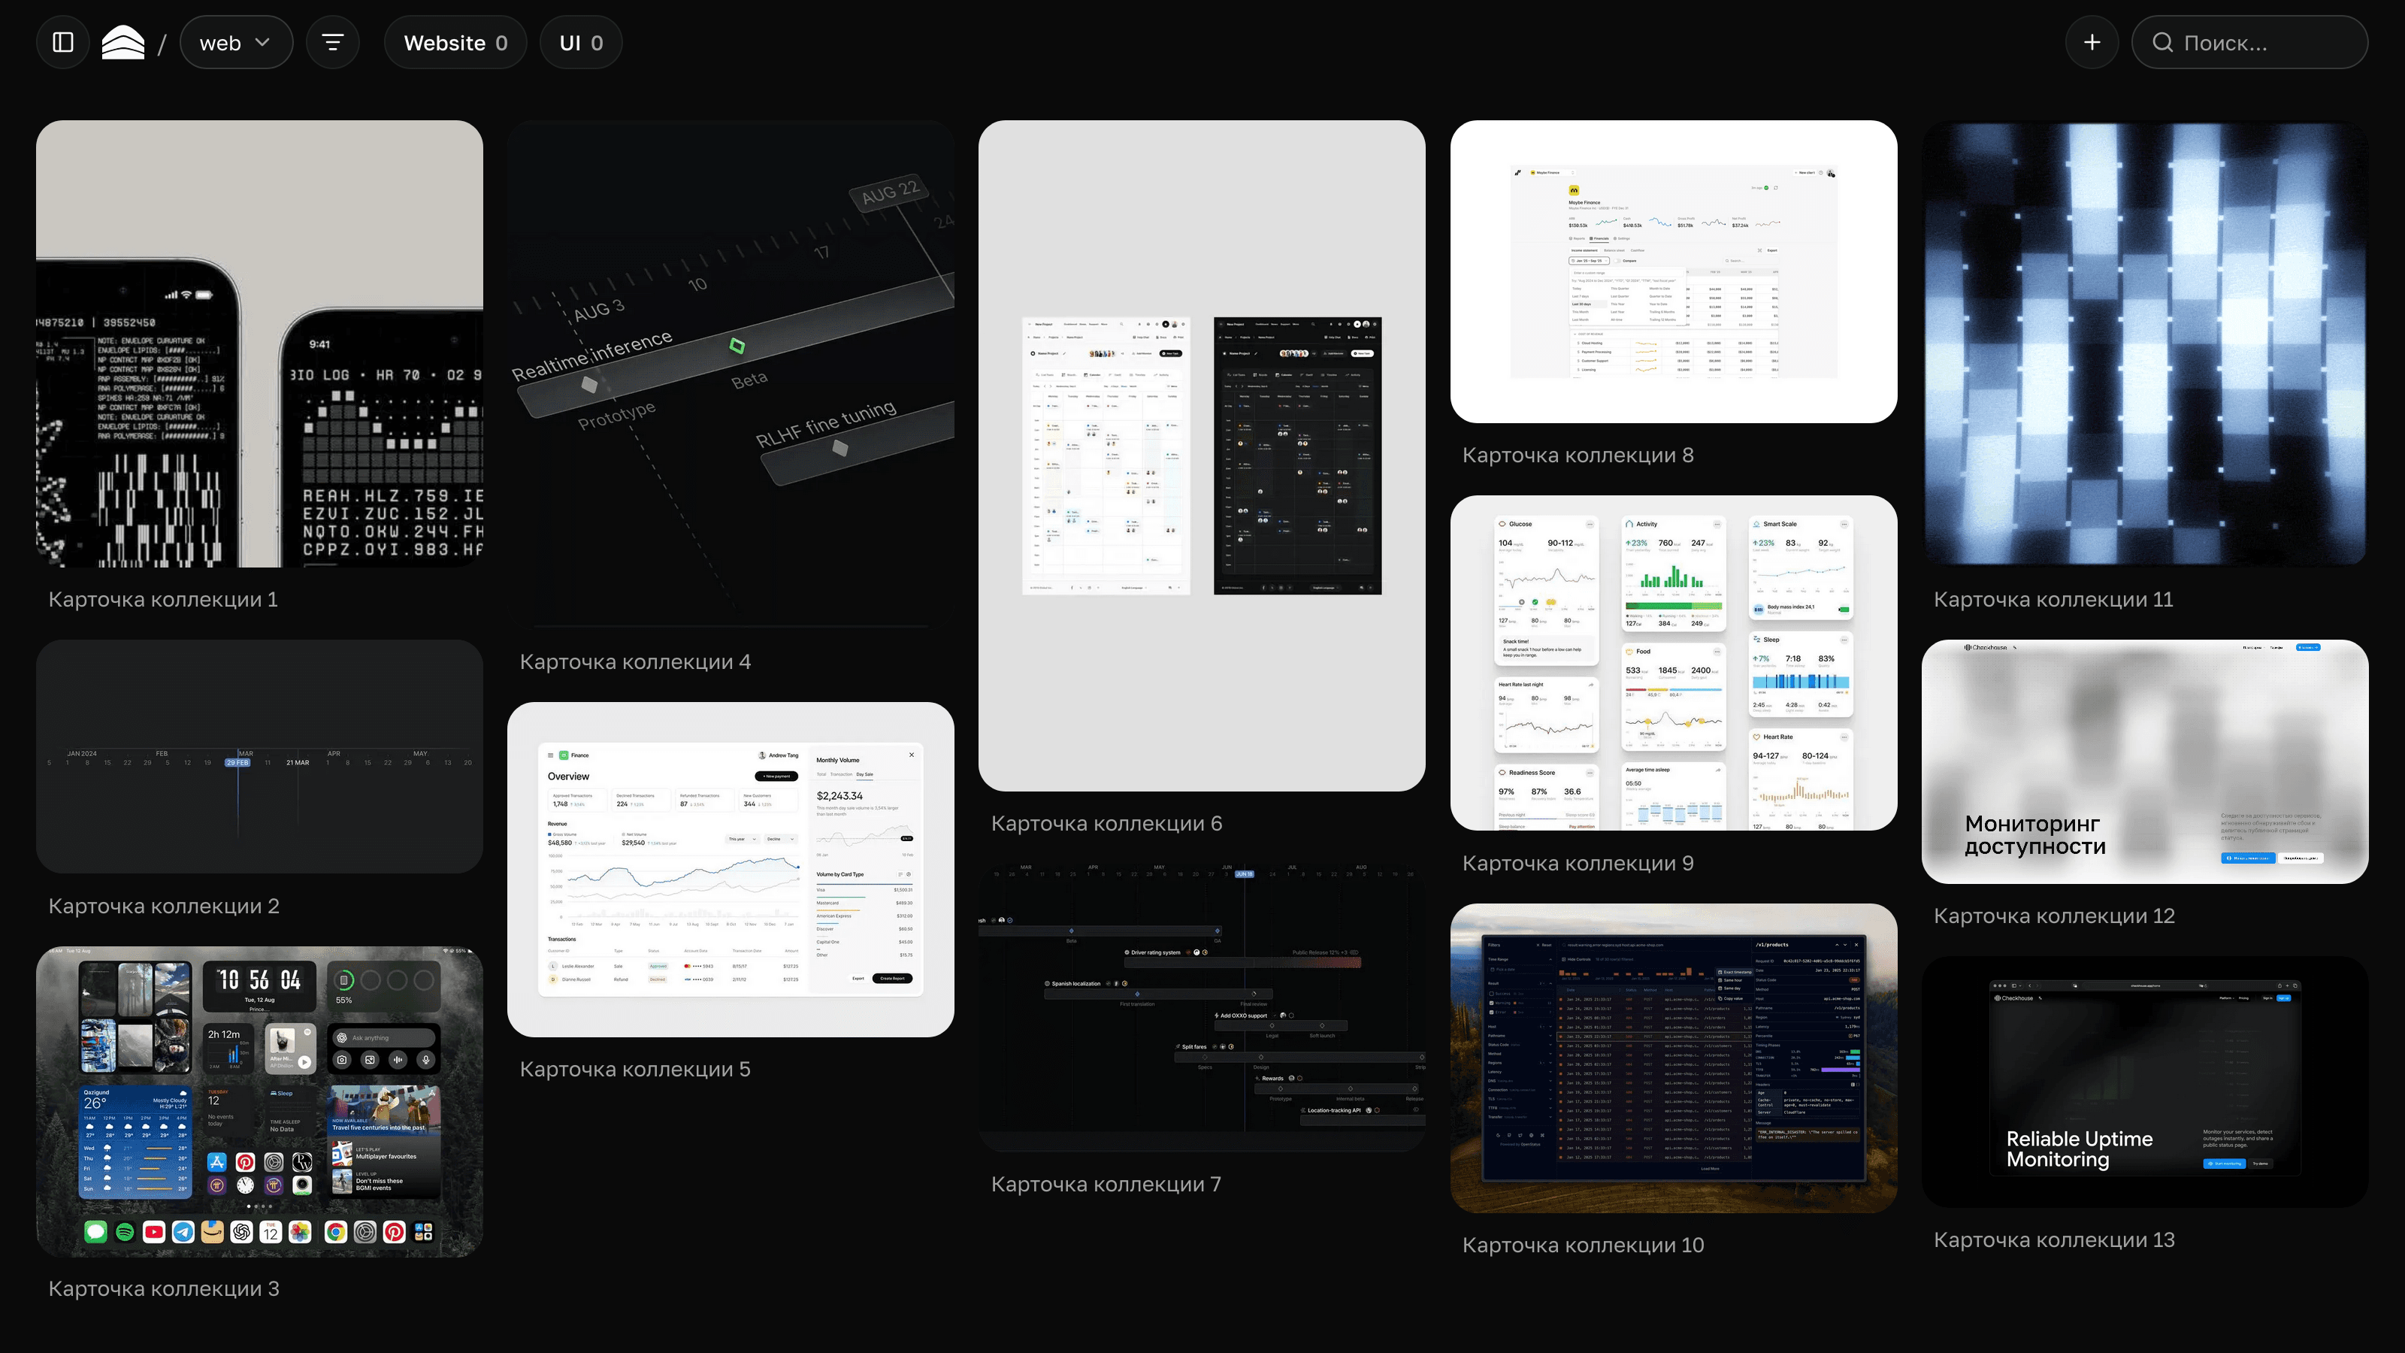Click the title Карточка коллекции 7

[1106, 1184]
